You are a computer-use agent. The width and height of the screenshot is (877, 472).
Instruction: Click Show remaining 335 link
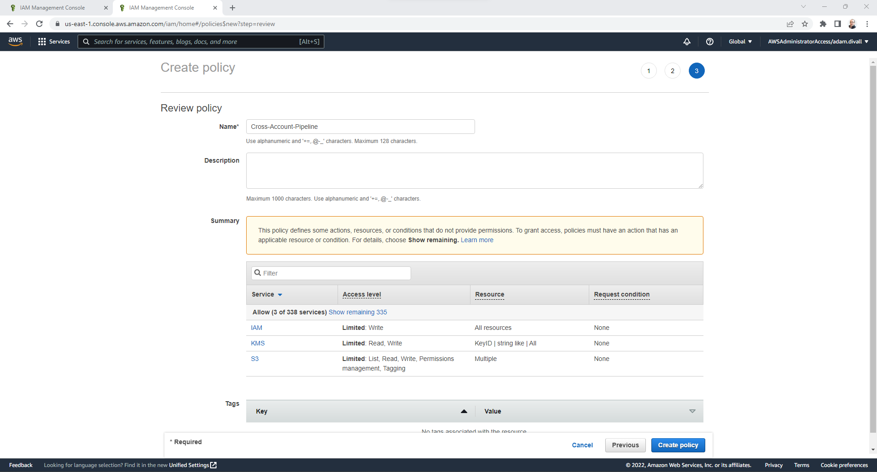point(358,312)
